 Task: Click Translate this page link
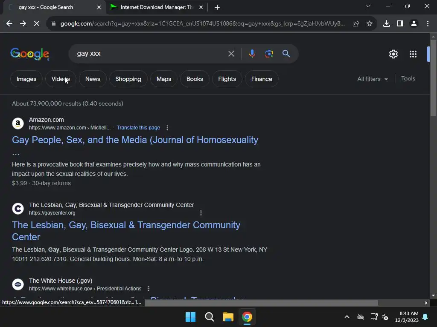pyautogui.click(x=138, y=128)
